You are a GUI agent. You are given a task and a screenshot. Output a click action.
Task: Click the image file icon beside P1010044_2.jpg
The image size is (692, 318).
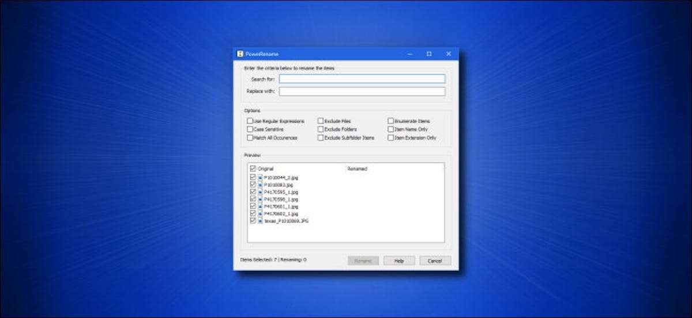point(260,178)
